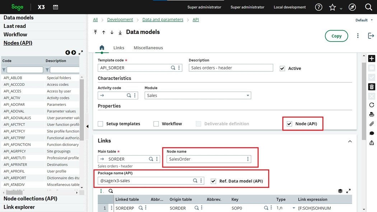Click the left list horizontal scrollbar
This screenshot has height=212, width=377.
[x=14, y=193]
